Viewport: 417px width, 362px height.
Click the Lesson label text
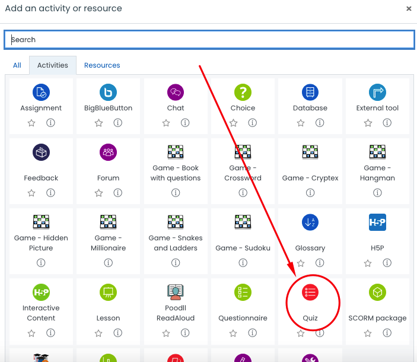point(108,318)
